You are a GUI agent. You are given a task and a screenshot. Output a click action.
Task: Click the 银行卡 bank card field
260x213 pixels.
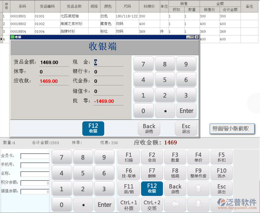point(108,72)
